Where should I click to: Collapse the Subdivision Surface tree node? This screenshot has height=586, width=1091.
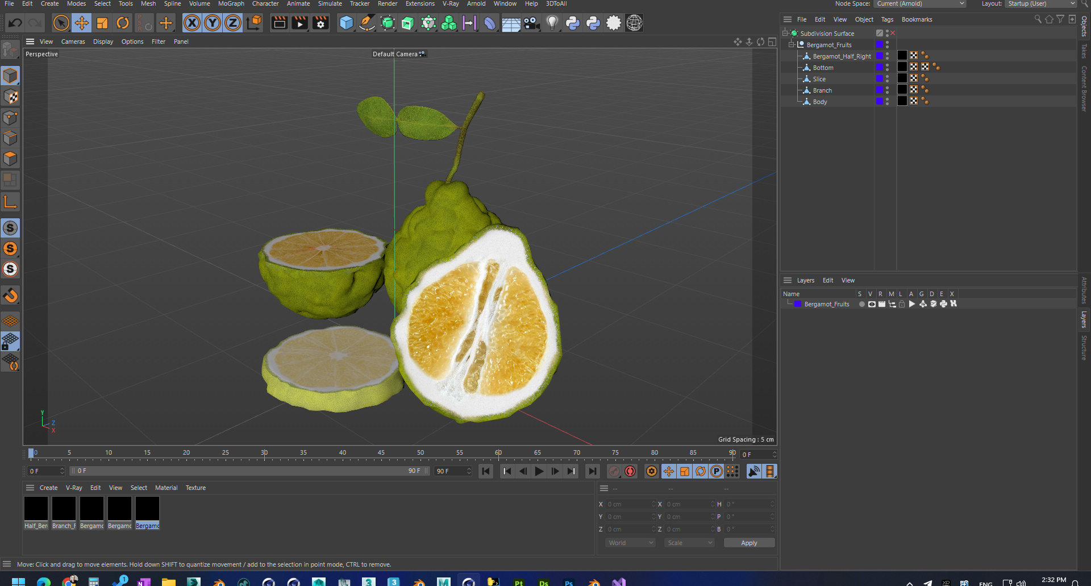click(x=785, y=33)
